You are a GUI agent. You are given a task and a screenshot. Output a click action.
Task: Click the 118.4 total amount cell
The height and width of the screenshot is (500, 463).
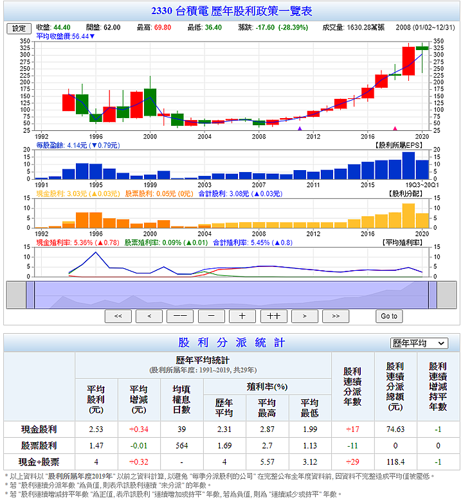[x=395, y=461]
